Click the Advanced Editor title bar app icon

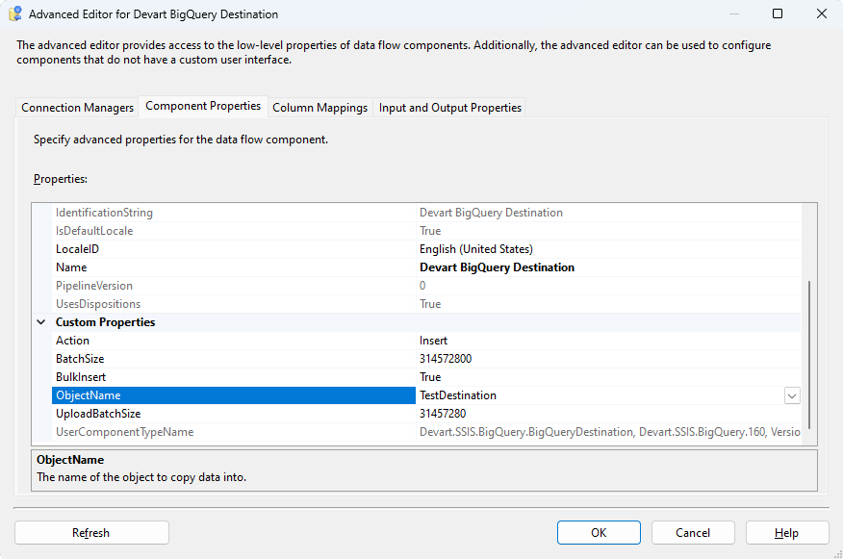[x=15, y=14]
